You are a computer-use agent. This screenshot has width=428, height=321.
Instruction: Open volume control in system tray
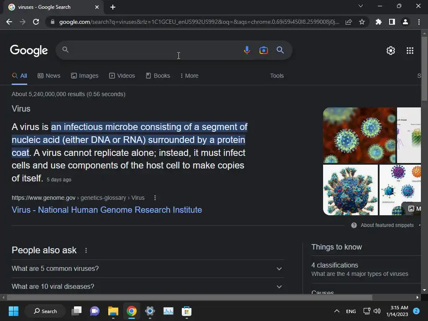[377, 311]
